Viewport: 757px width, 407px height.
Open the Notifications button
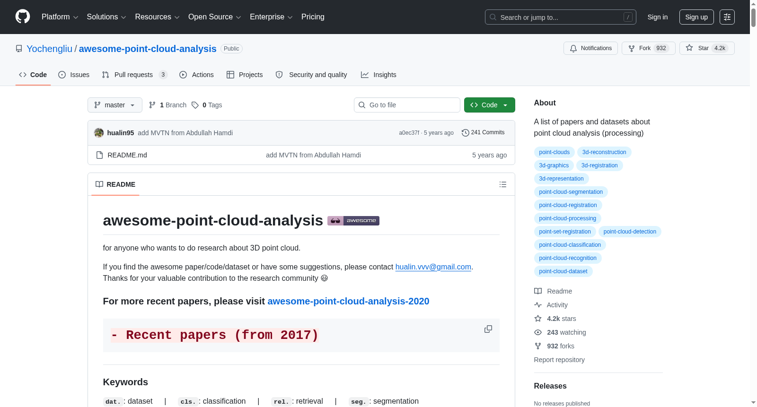[590, 48]
